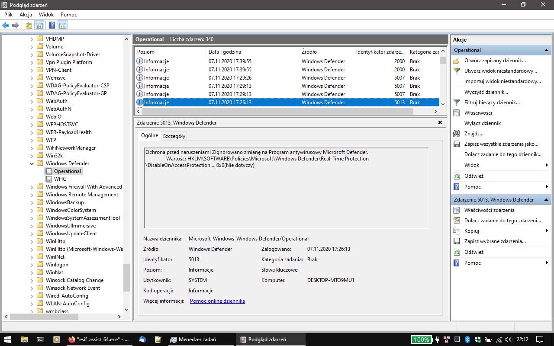Select the WHC log in the tree
This screenshot has height=346, width=554.
coord(60,179)
